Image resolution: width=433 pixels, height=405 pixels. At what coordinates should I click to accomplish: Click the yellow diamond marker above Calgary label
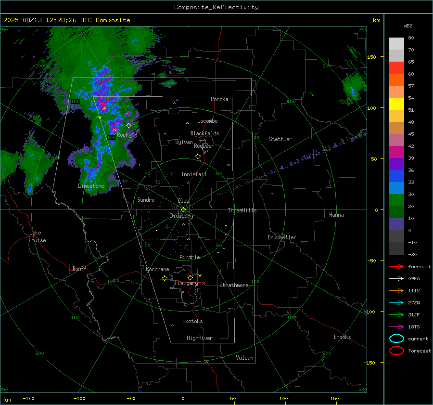coord(190,277)
